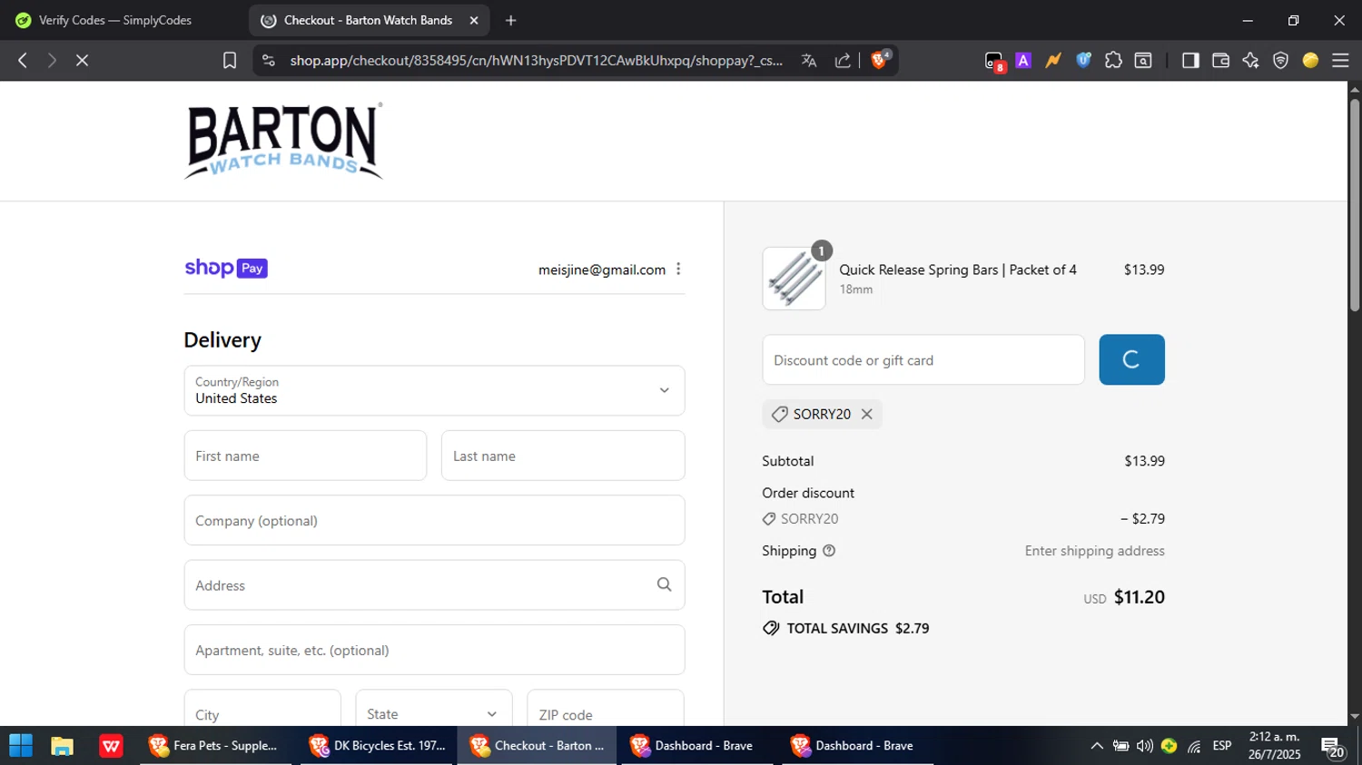Switch to Fera Pets taskbar window

coord(216,746)
